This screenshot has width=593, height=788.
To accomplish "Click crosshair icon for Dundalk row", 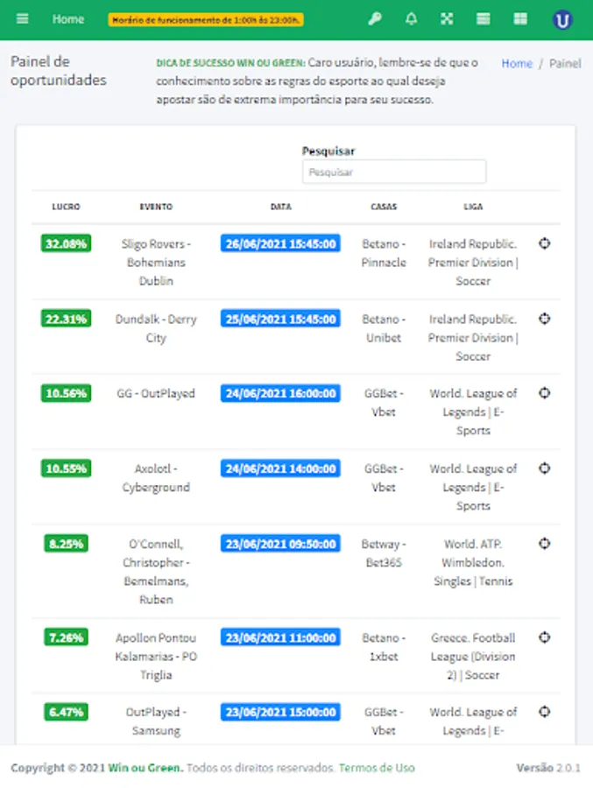I will [544, 319].
